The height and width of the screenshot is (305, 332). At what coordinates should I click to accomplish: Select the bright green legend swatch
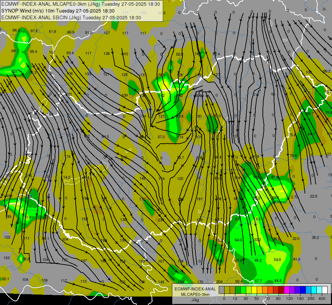pyautogui.click(x=243, y=290)
